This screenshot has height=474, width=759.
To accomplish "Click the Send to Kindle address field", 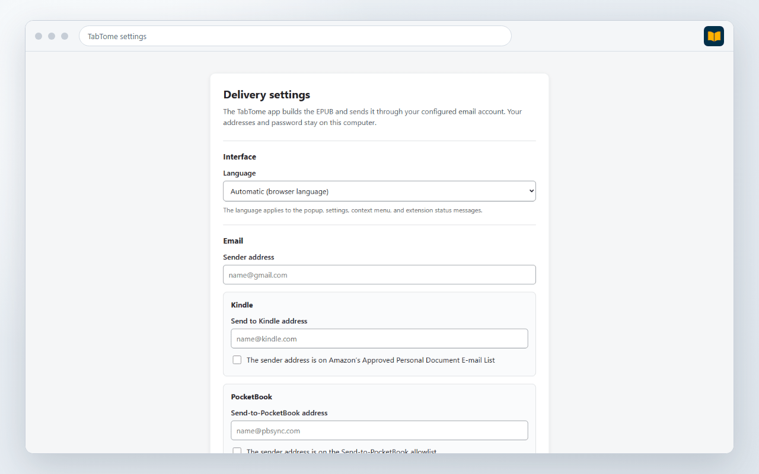I will [x=379, y=339].
